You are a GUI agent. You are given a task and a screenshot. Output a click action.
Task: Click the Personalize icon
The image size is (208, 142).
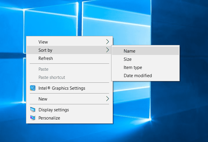(x=33, y=118)
